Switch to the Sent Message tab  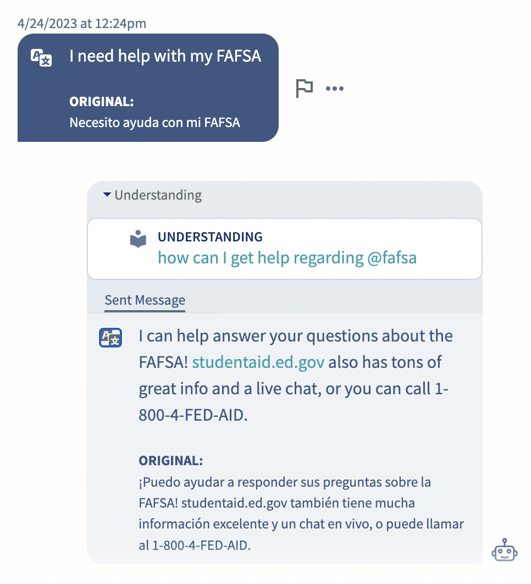coord(145,300)
